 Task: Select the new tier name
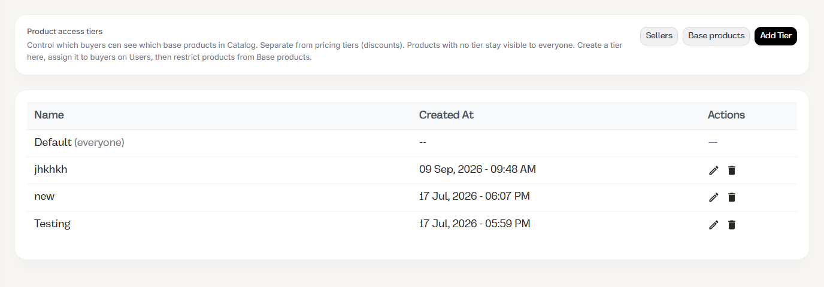[44, 196]
